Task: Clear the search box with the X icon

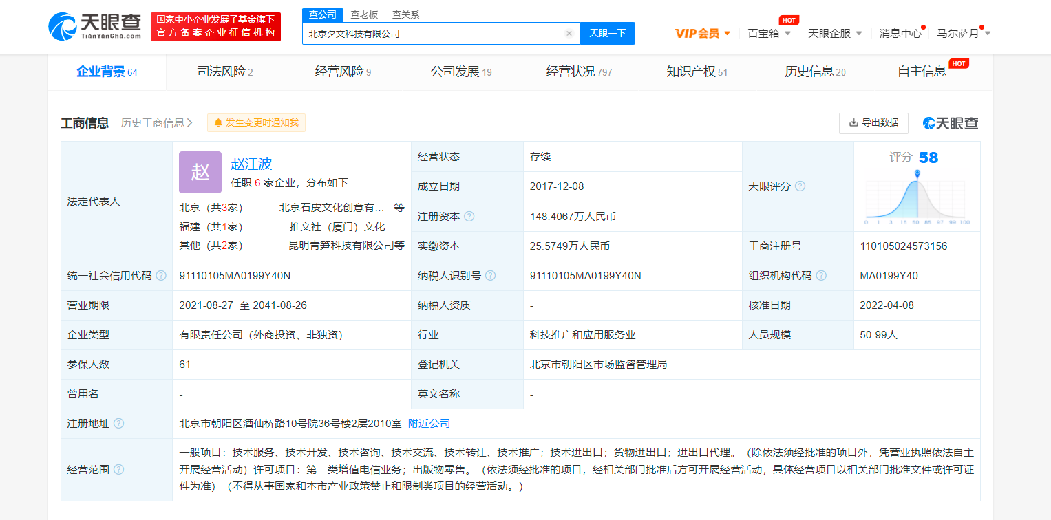Action: 569,33
